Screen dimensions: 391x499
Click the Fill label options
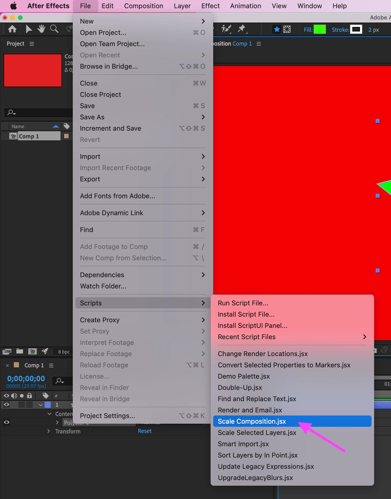(308, 30)
